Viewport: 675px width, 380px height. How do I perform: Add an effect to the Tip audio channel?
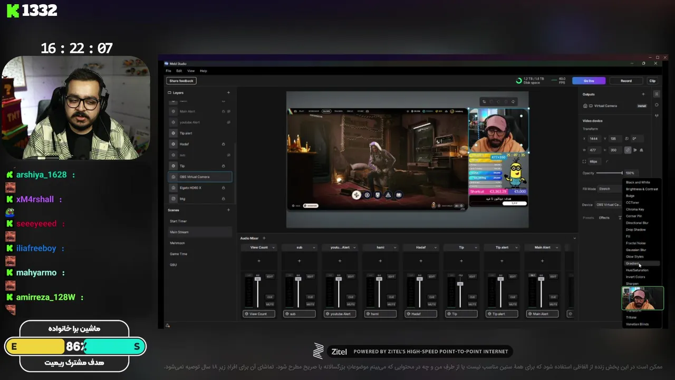click(461, 261)
